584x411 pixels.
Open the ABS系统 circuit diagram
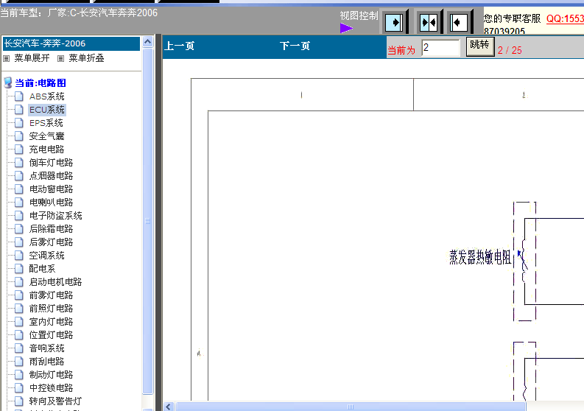point(46,96)
